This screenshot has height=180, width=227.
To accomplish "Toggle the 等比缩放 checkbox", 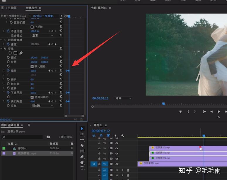I will point(32,66).
